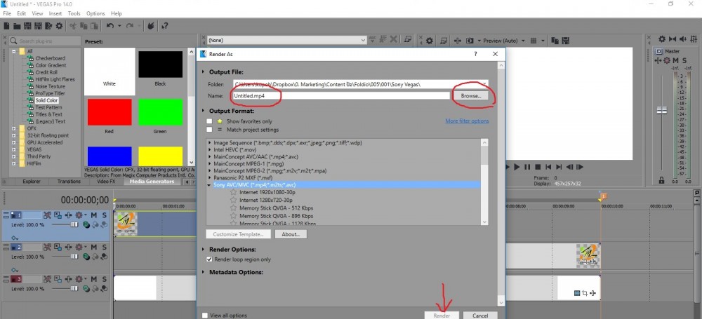Image resolution: width=702 pixels, height=319 pixels.
Task: Select Checkerboard in the generators tree
Action: 50,58
